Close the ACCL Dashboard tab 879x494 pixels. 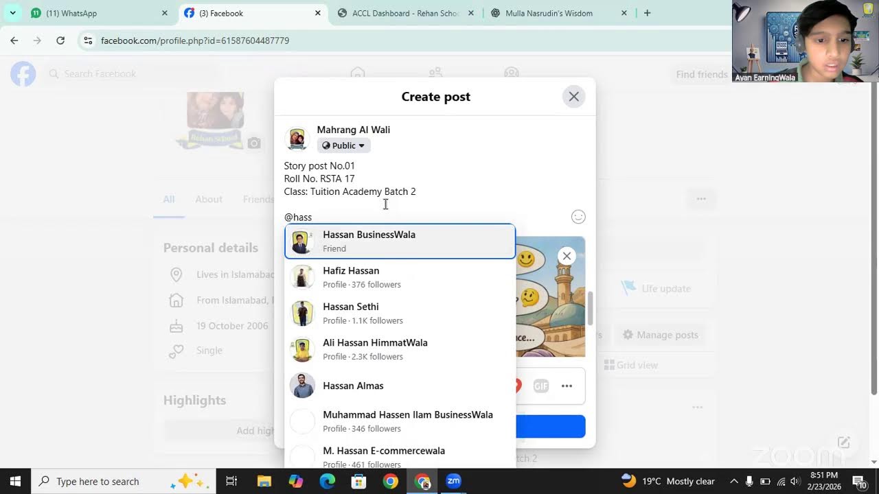point(471,13)
